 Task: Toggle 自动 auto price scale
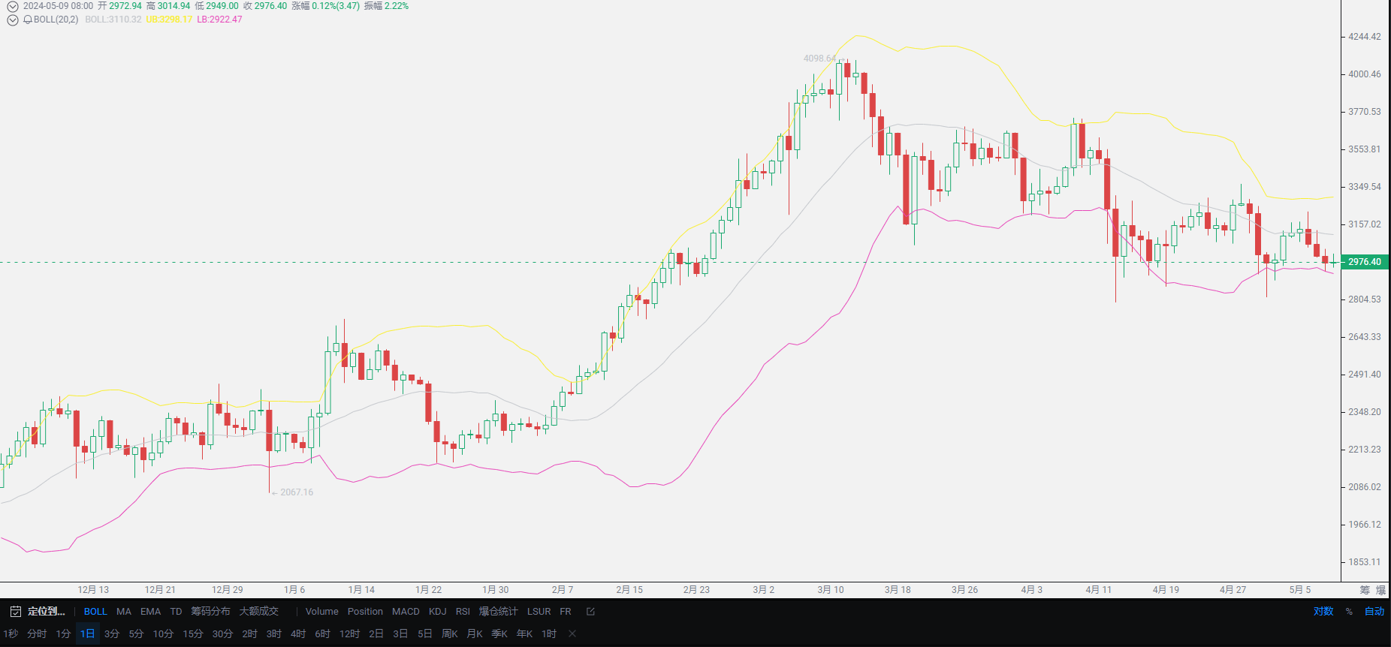(1374, 612)
